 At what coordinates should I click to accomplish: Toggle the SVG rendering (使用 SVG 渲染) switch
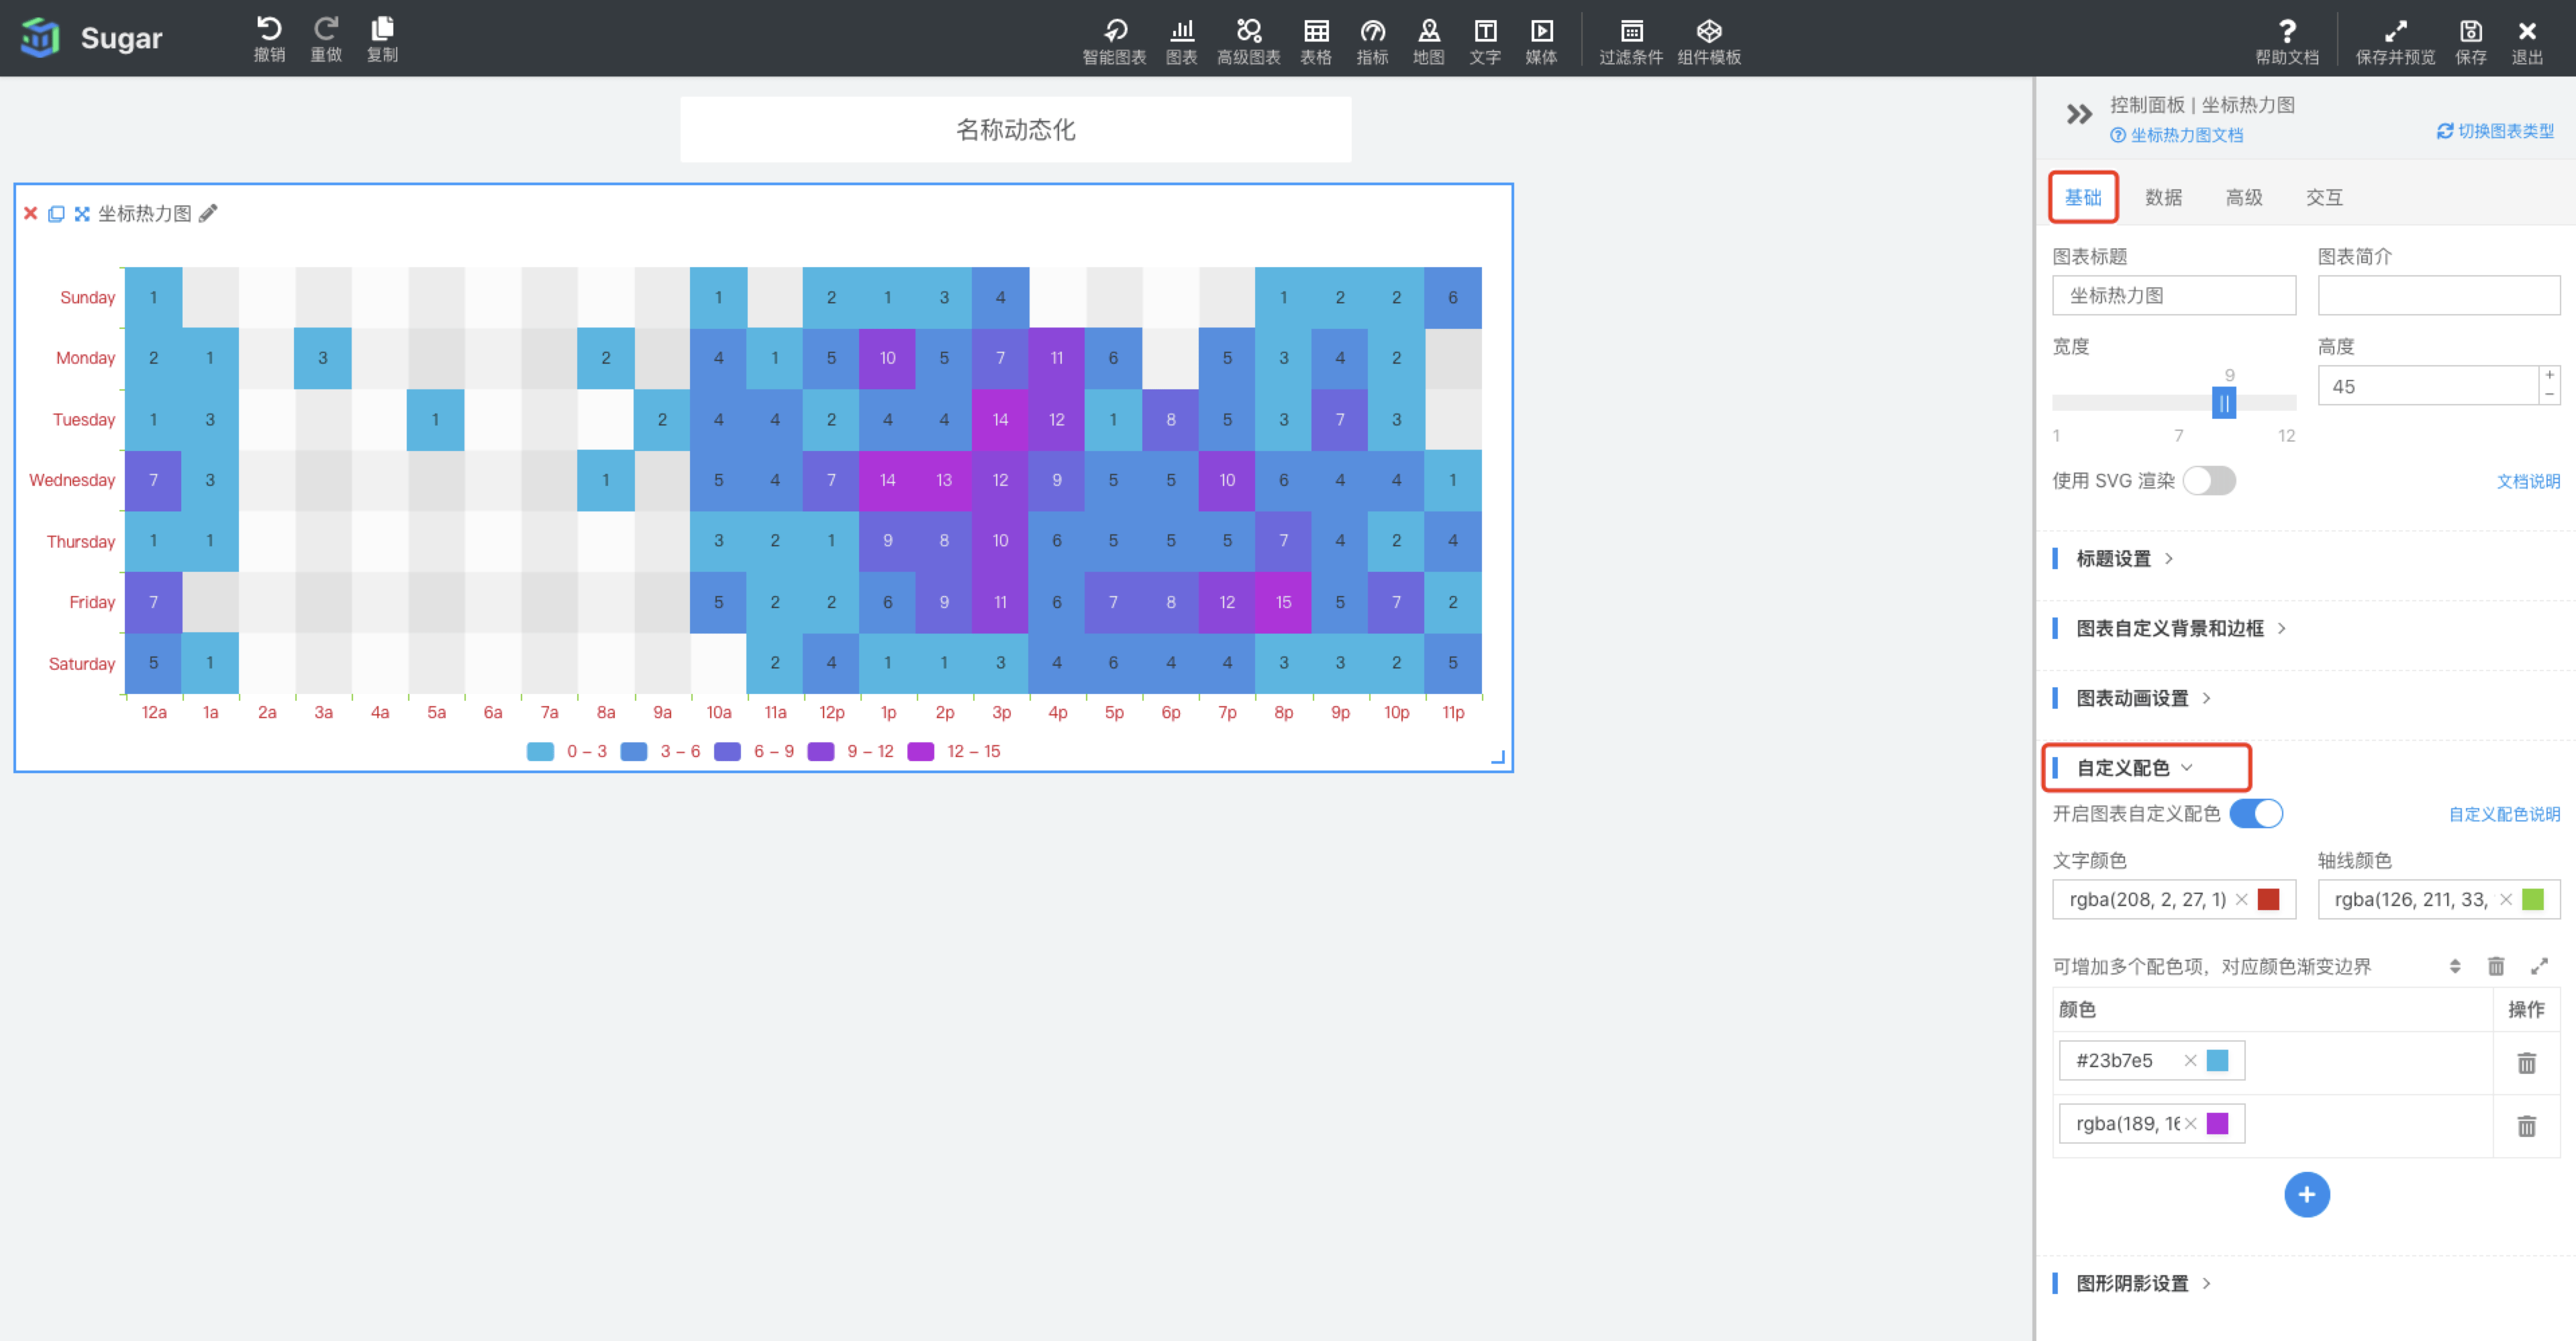point(2209,481)
